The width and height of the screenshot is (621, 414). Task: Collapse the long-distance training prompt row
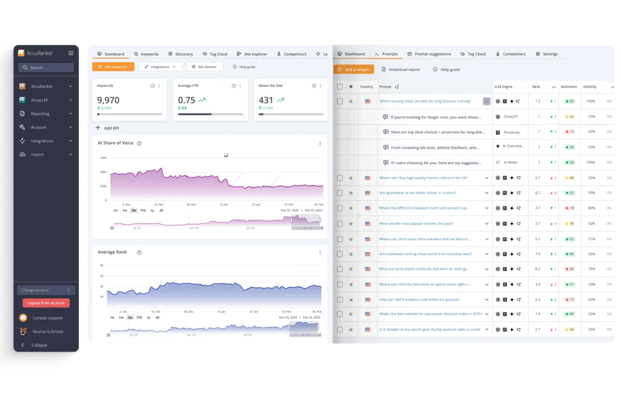[x=486, y=101]
